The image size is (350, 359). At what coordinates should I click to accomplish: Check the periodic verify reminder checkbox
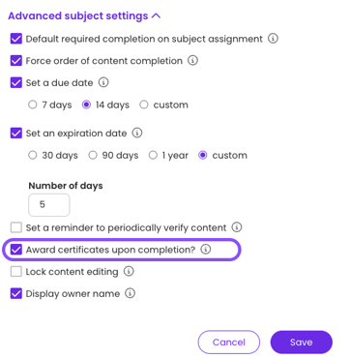click(x=16, y=227)
